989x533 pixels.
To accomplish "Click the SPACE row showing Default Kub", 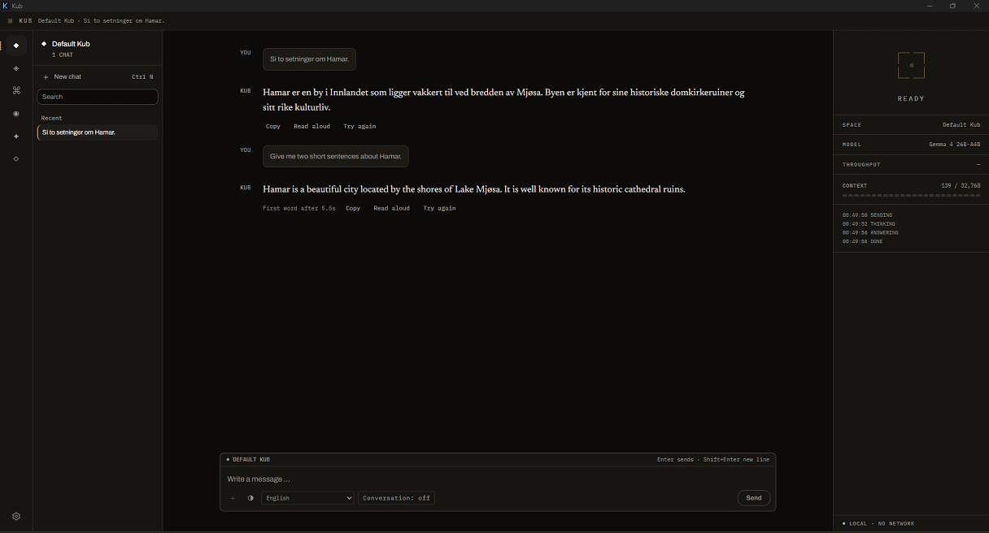I will click(x=911, y=125).
